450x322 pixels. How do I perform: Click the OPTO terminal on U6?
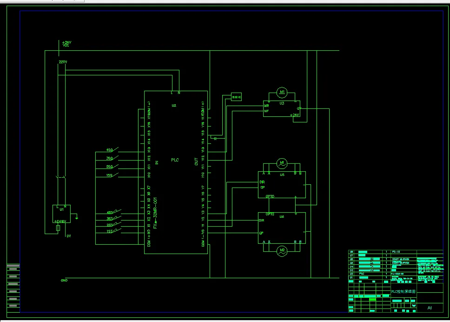coord(270,215)
